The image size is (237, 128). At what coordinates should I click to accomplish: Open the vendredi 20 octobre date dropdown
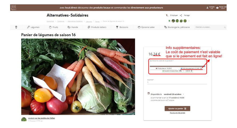(x=174, y=94)
